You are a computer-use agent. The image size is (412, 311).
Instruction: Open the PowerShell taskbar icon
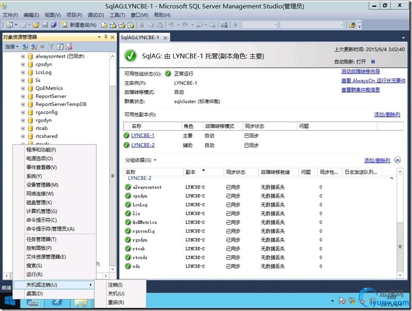click(x=57, y=302)
